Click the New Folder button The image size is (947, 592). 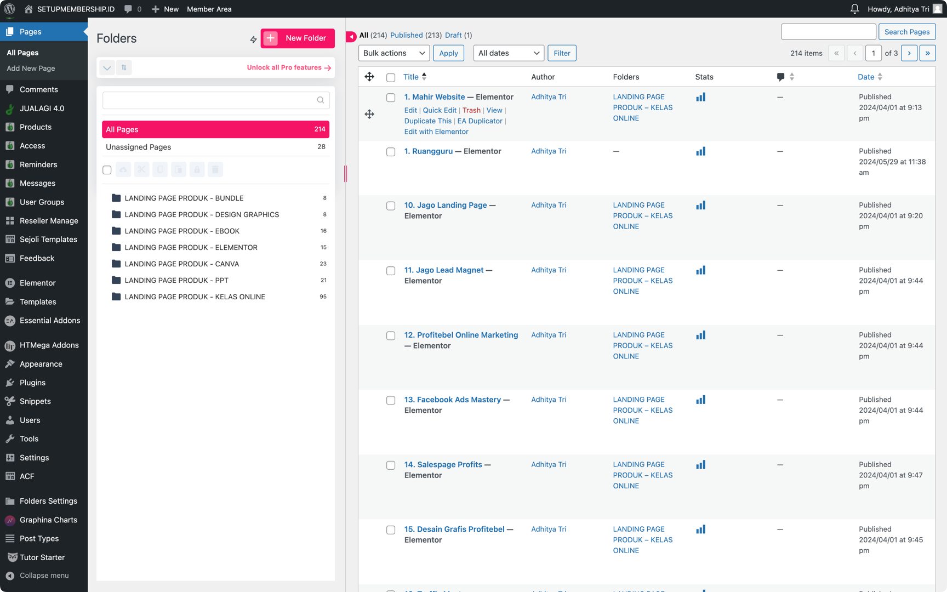click(x=298, y=38)
